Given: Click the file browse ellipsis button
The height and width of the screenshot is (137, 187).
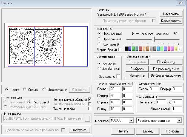Looking at the screenshot, I should click(x=87, y=118).
